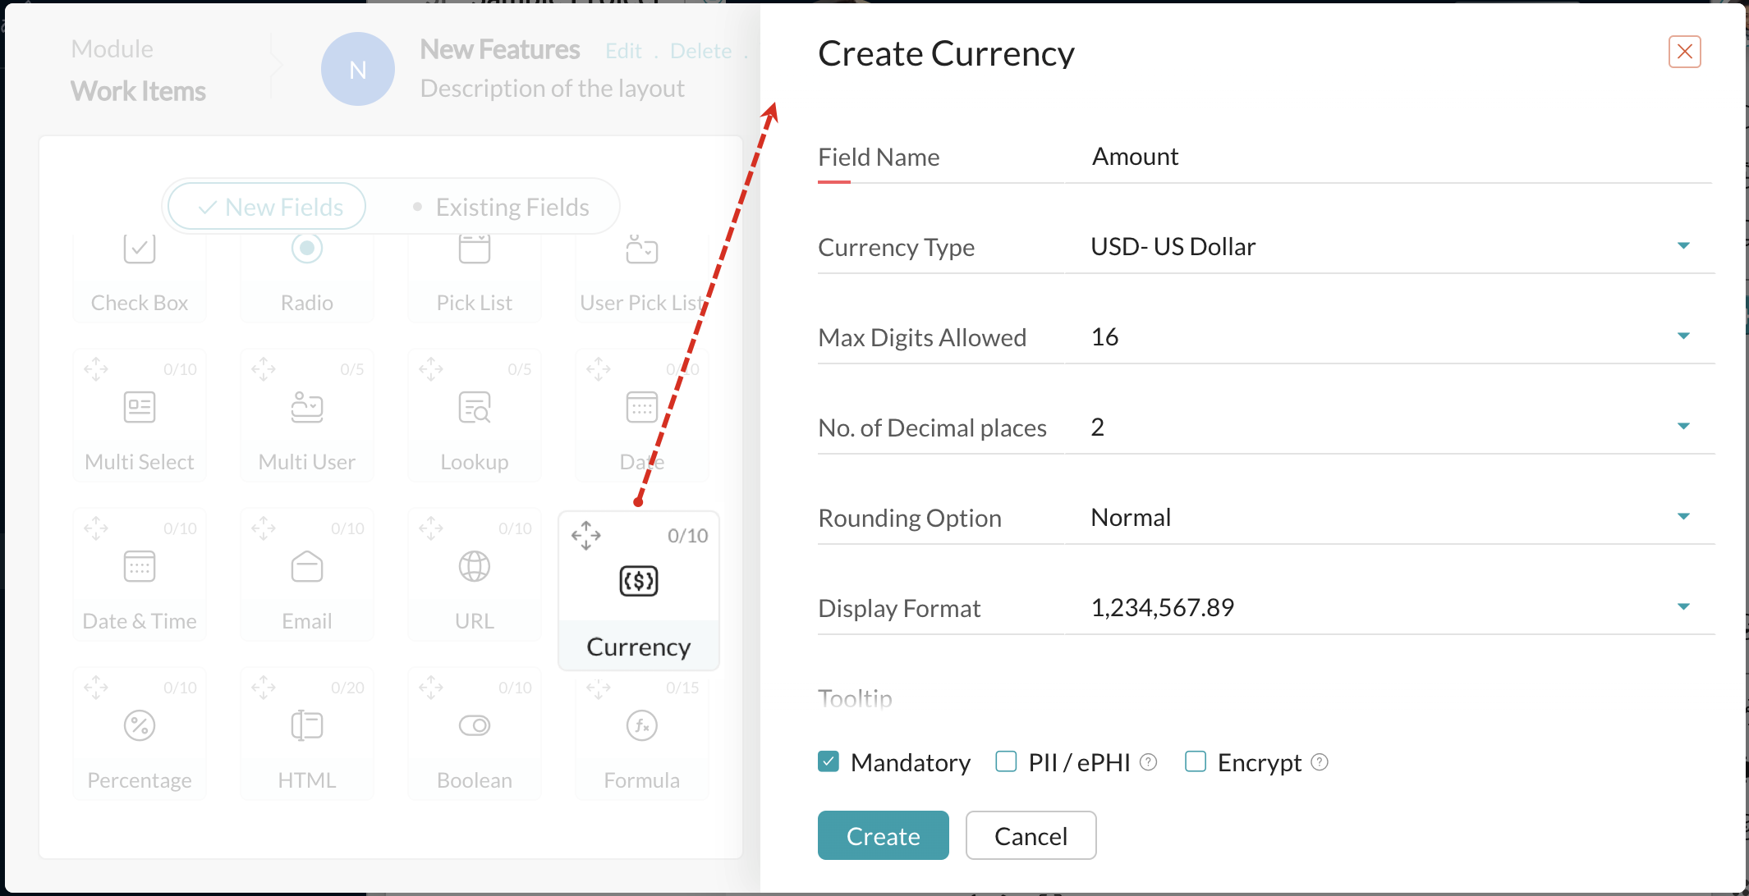Select the New Fields tab
Screen dimensions: 1749x896
click(x=268, y=207)
